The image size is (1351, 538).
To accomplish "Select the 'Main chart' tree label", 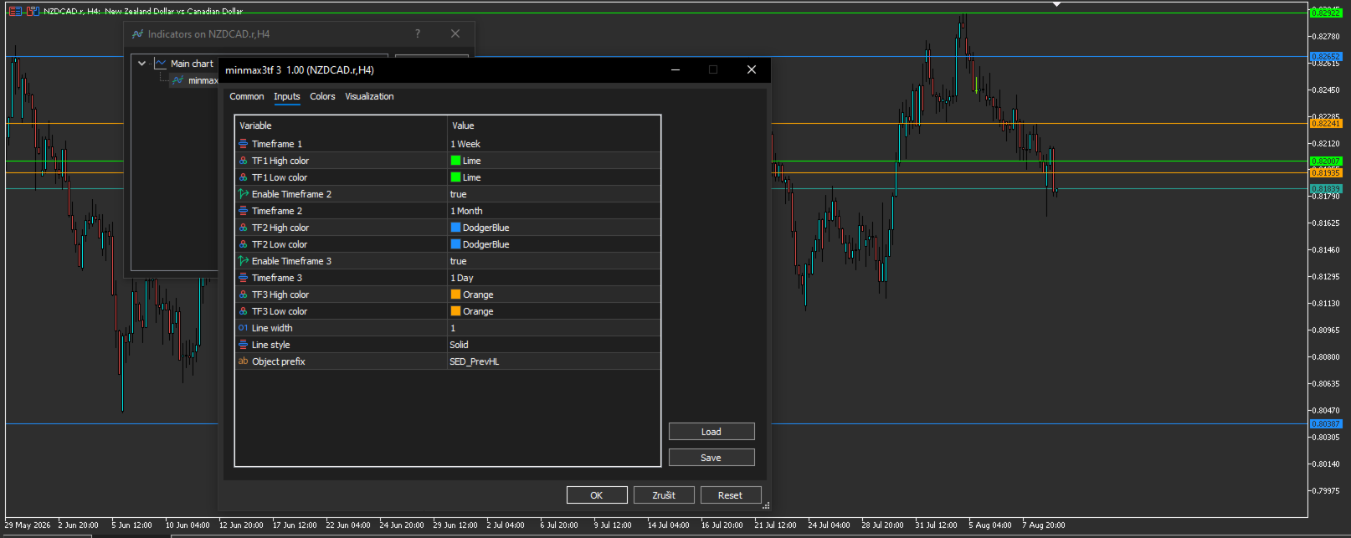I will click(x=192, y=64).
